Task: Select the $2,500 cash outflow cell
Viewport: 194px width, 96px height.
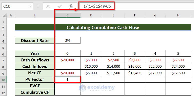Action: [x=113, y=60]
